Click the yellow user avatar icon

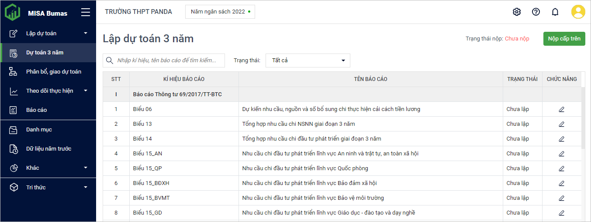(578, 12)
